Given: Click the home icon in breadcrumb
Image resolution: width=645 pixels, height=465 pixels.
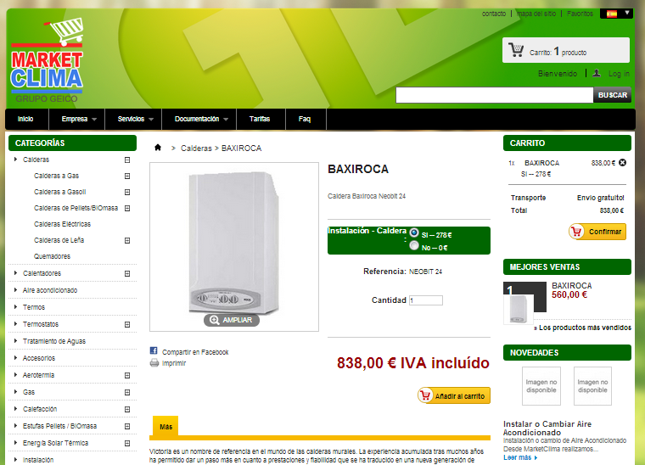Looking at the screenshot, I should point(158,148).
